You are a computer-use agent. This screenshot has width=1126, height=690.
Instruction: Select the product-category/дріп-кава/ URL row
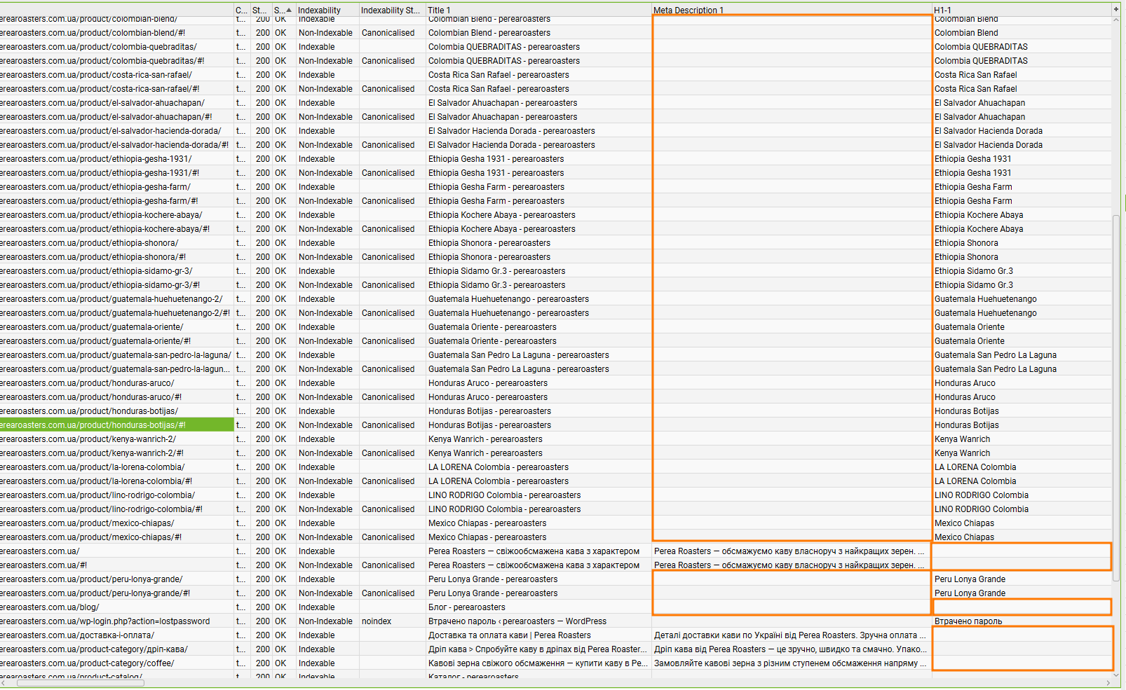click(94, 649)
